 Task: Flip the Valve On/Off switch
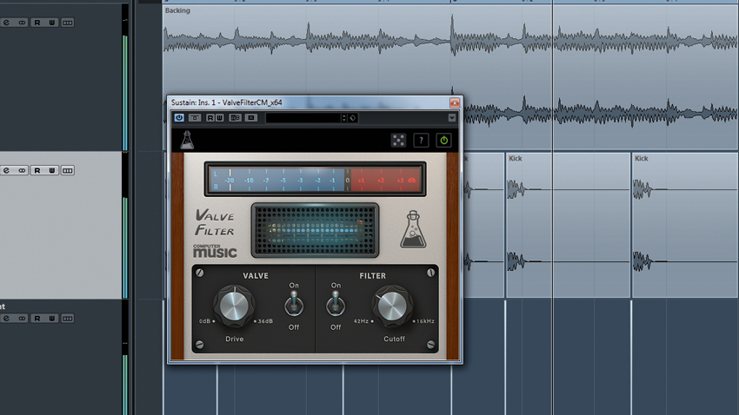pyautogui.click(x=294, y=304)
